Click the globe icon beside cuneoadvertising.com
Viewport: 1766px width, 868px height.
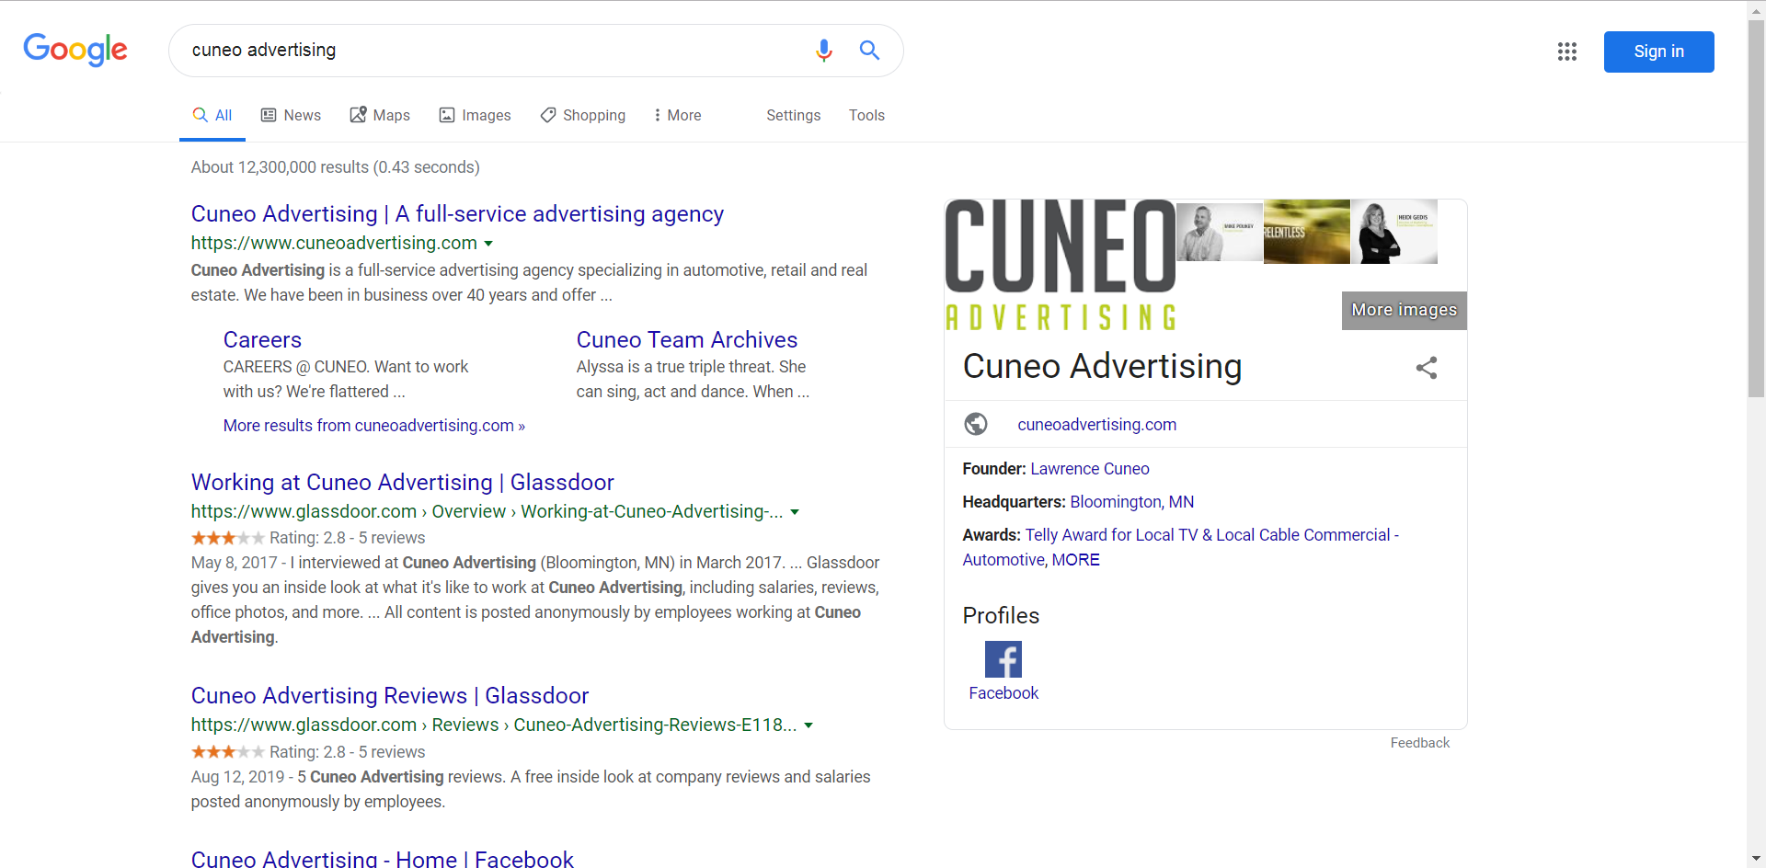click(976, 424)
